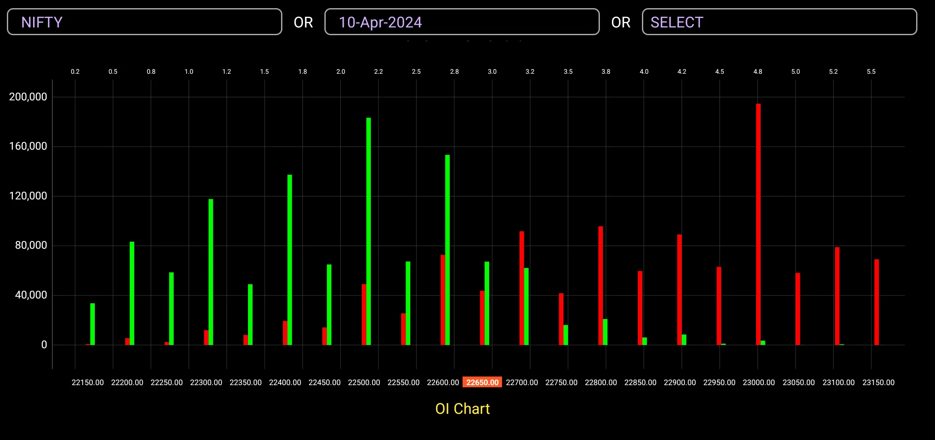935x440 pixels.
Task: Choose the 22500.00 strike label
Action: tap(364, 382)
